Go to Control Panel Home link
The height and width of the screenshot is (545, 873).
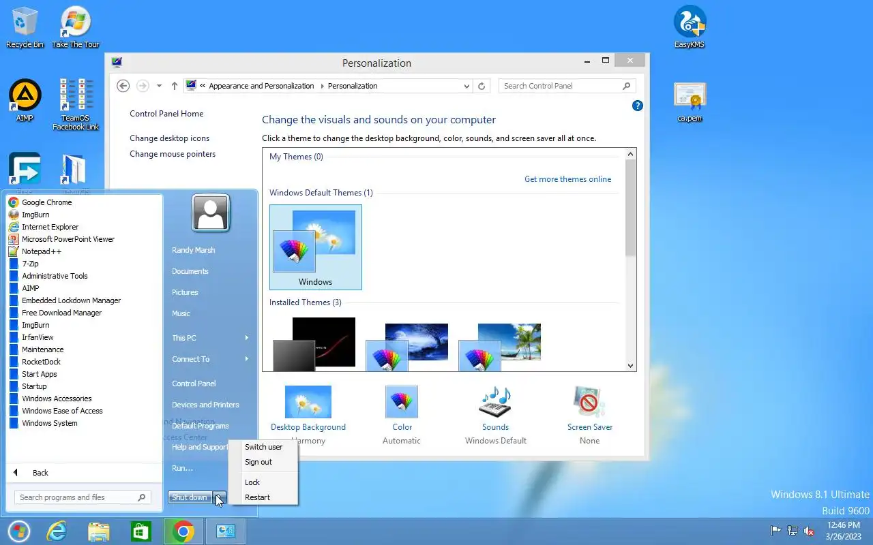click(x=166, y=114)
